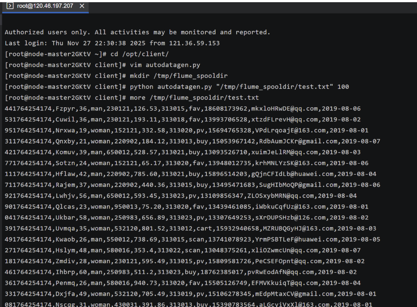Click the 'python autodatagen.py' command line
Viewport: 417px width, 307px height.
click(x=177, y=87)
